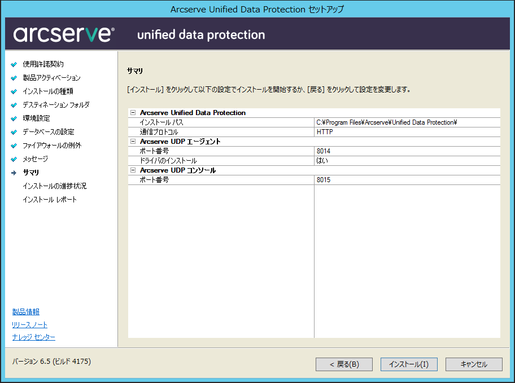Screen dimensions: 515x383
Task: Go back with the 戻る(B) button
Action: pos(344,364)
